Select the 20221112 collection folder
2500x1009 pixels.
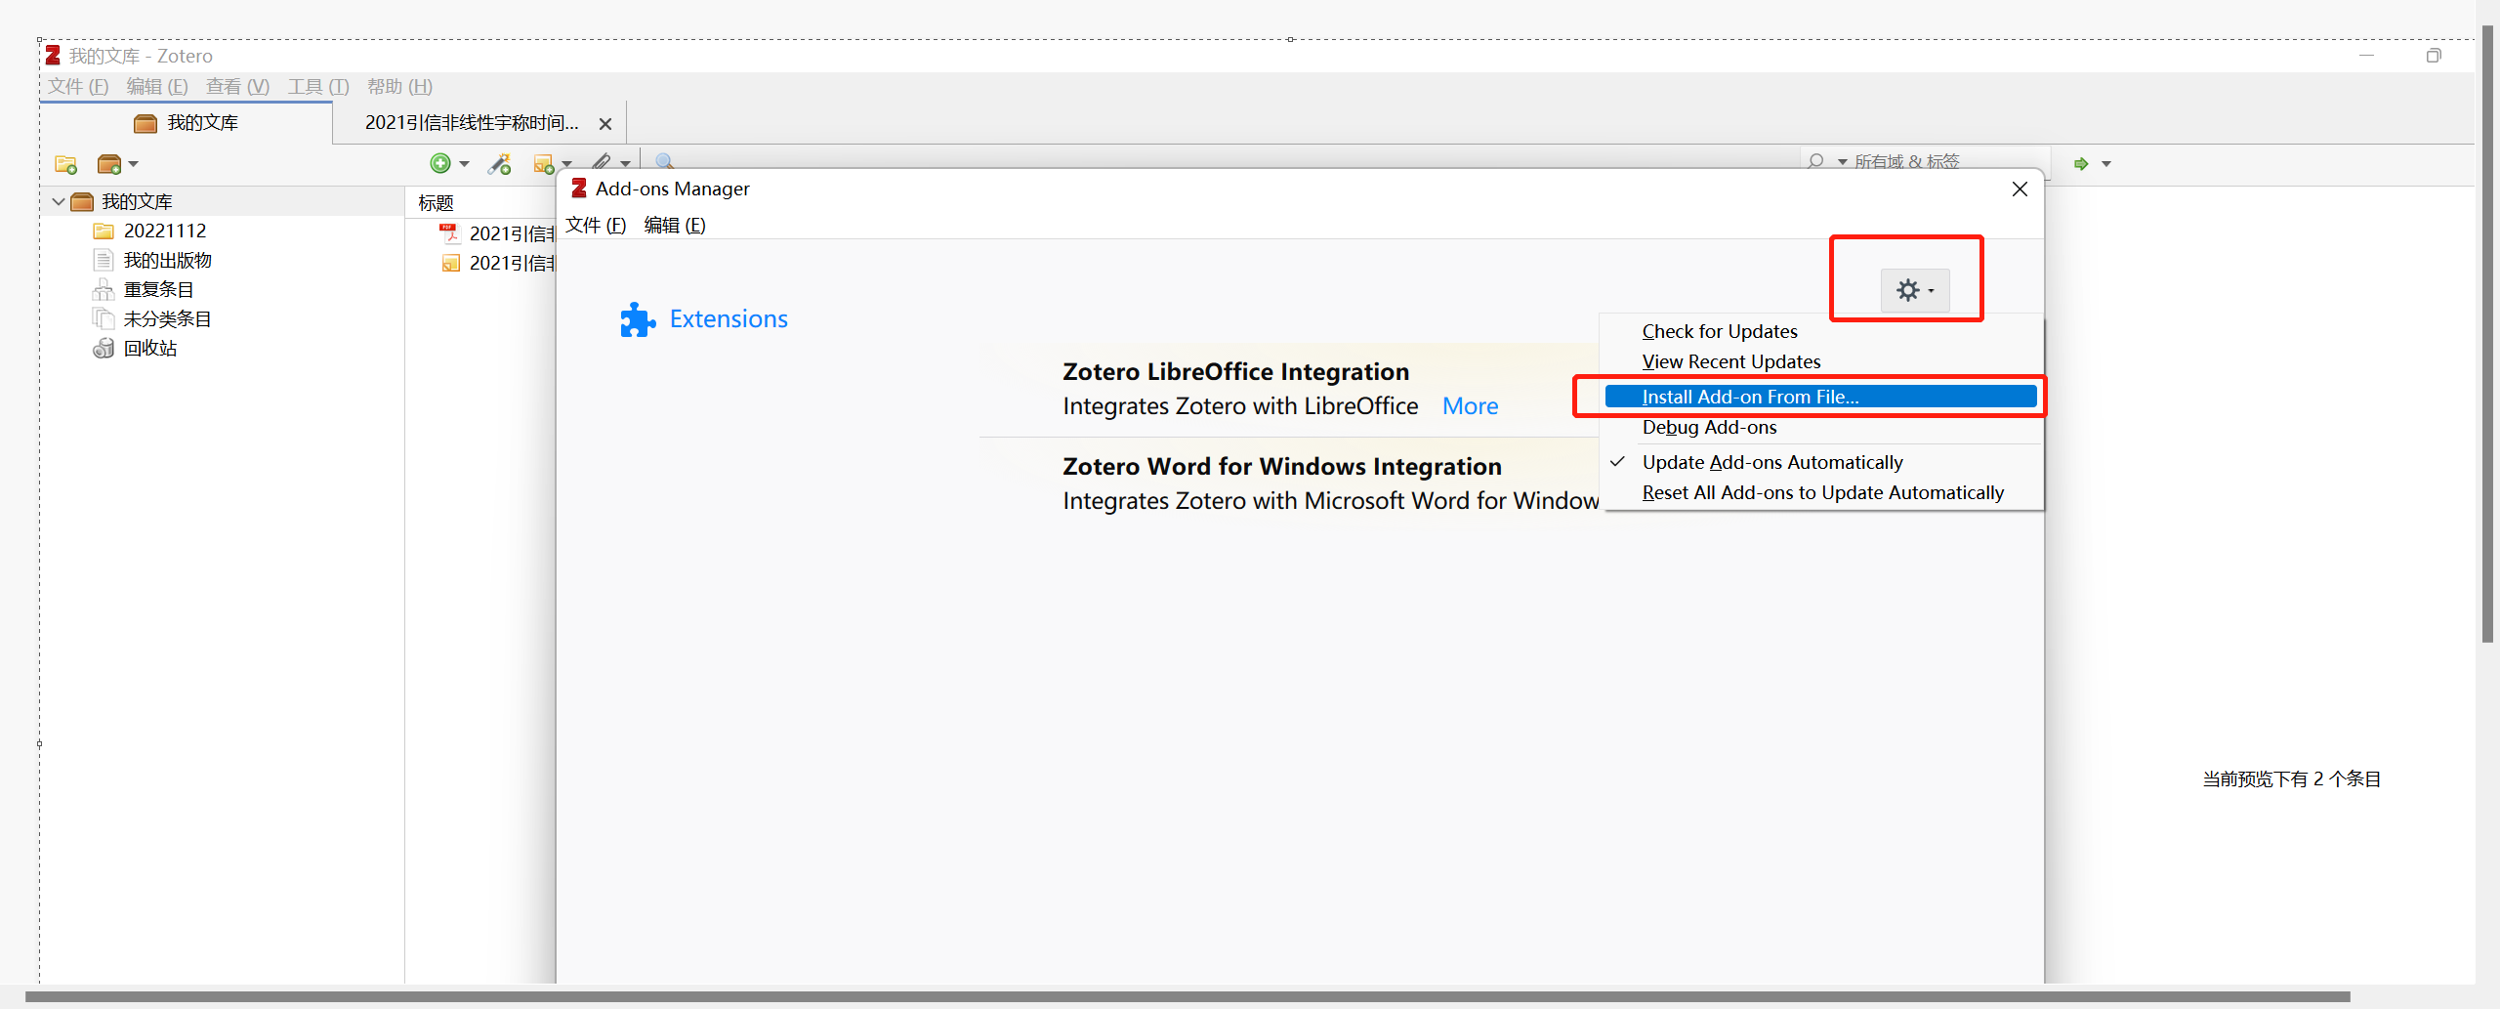pos(164,231)
